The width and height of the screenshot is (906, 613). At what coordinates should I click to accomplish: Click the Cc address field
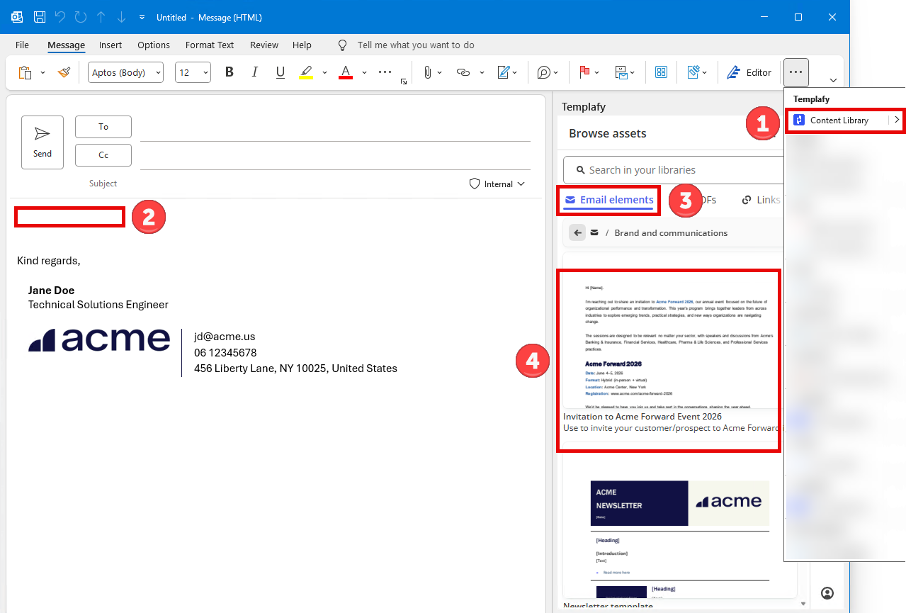[x=335, y=157]
